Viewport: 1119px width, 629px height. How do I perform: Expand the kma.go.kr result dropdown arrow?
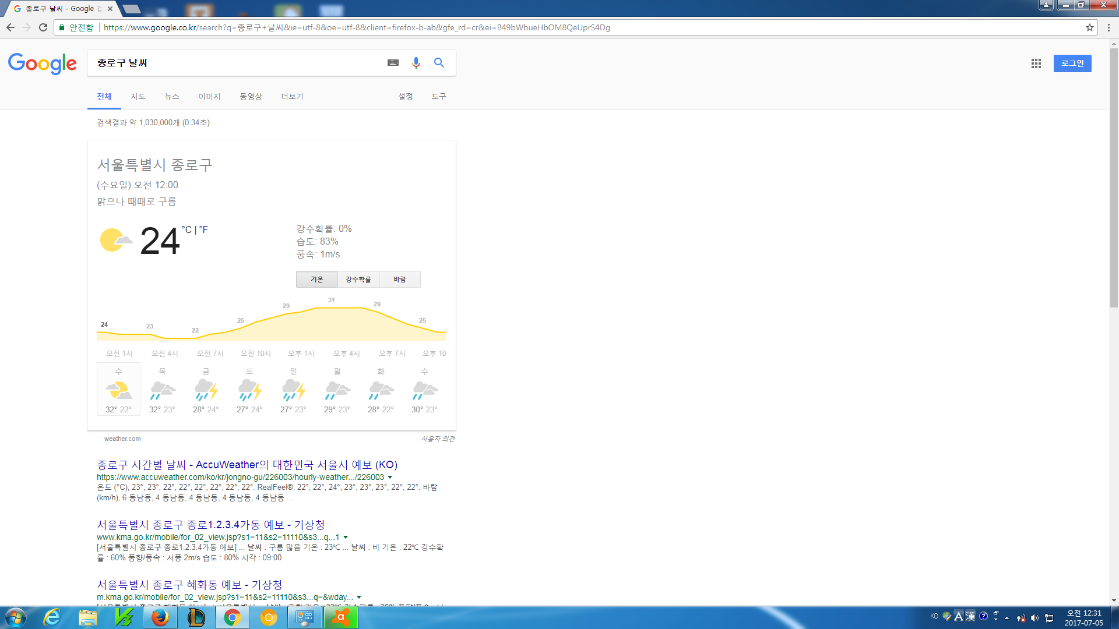(346, 537)
